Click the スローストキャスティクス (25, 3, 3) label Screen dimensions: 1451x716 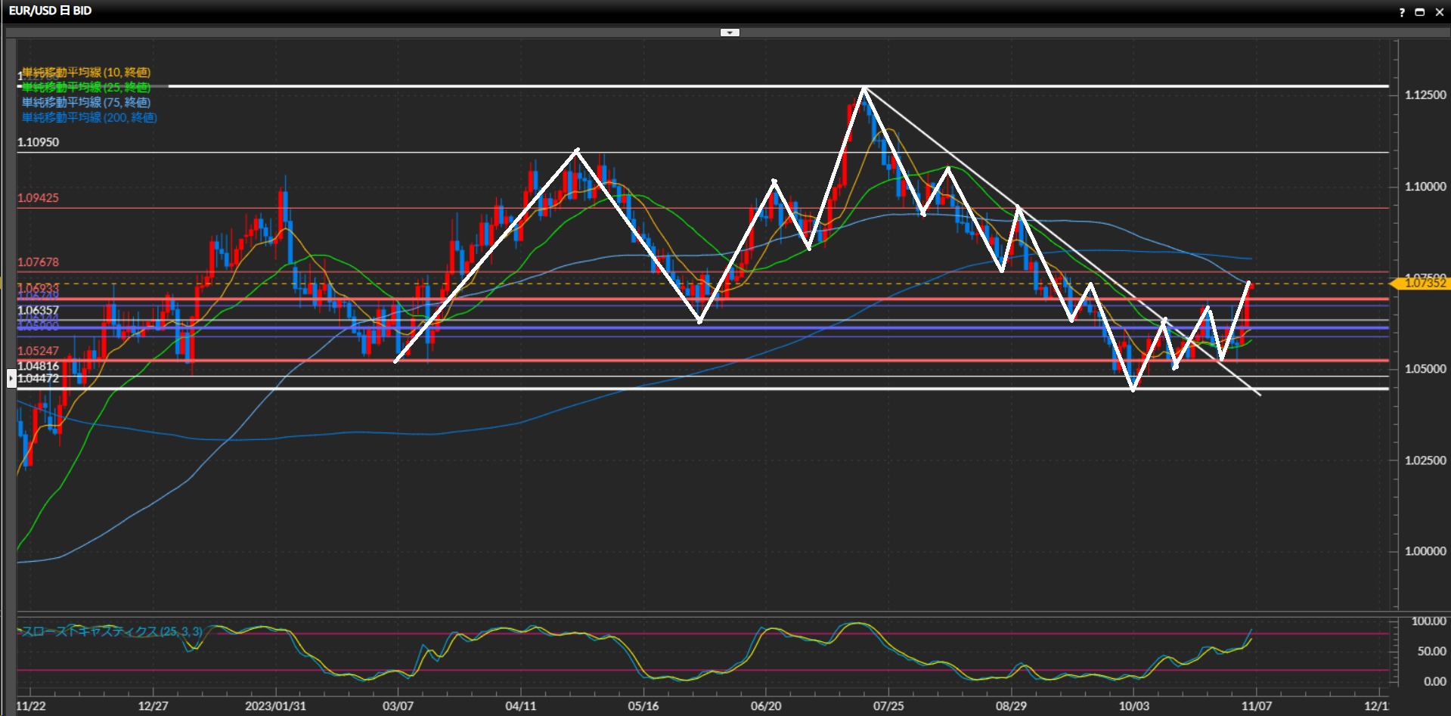112,631
